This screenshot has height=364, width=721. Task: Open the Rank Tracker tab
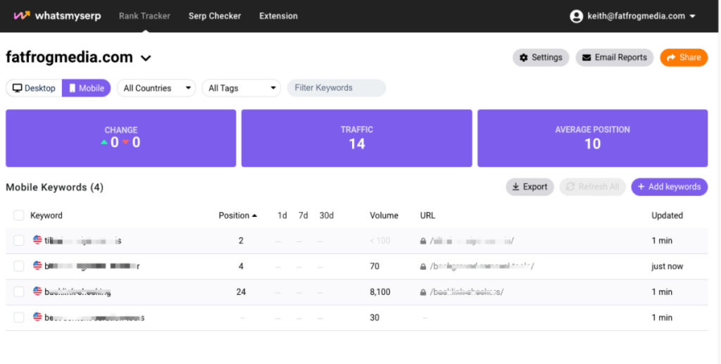coord(144,15)
